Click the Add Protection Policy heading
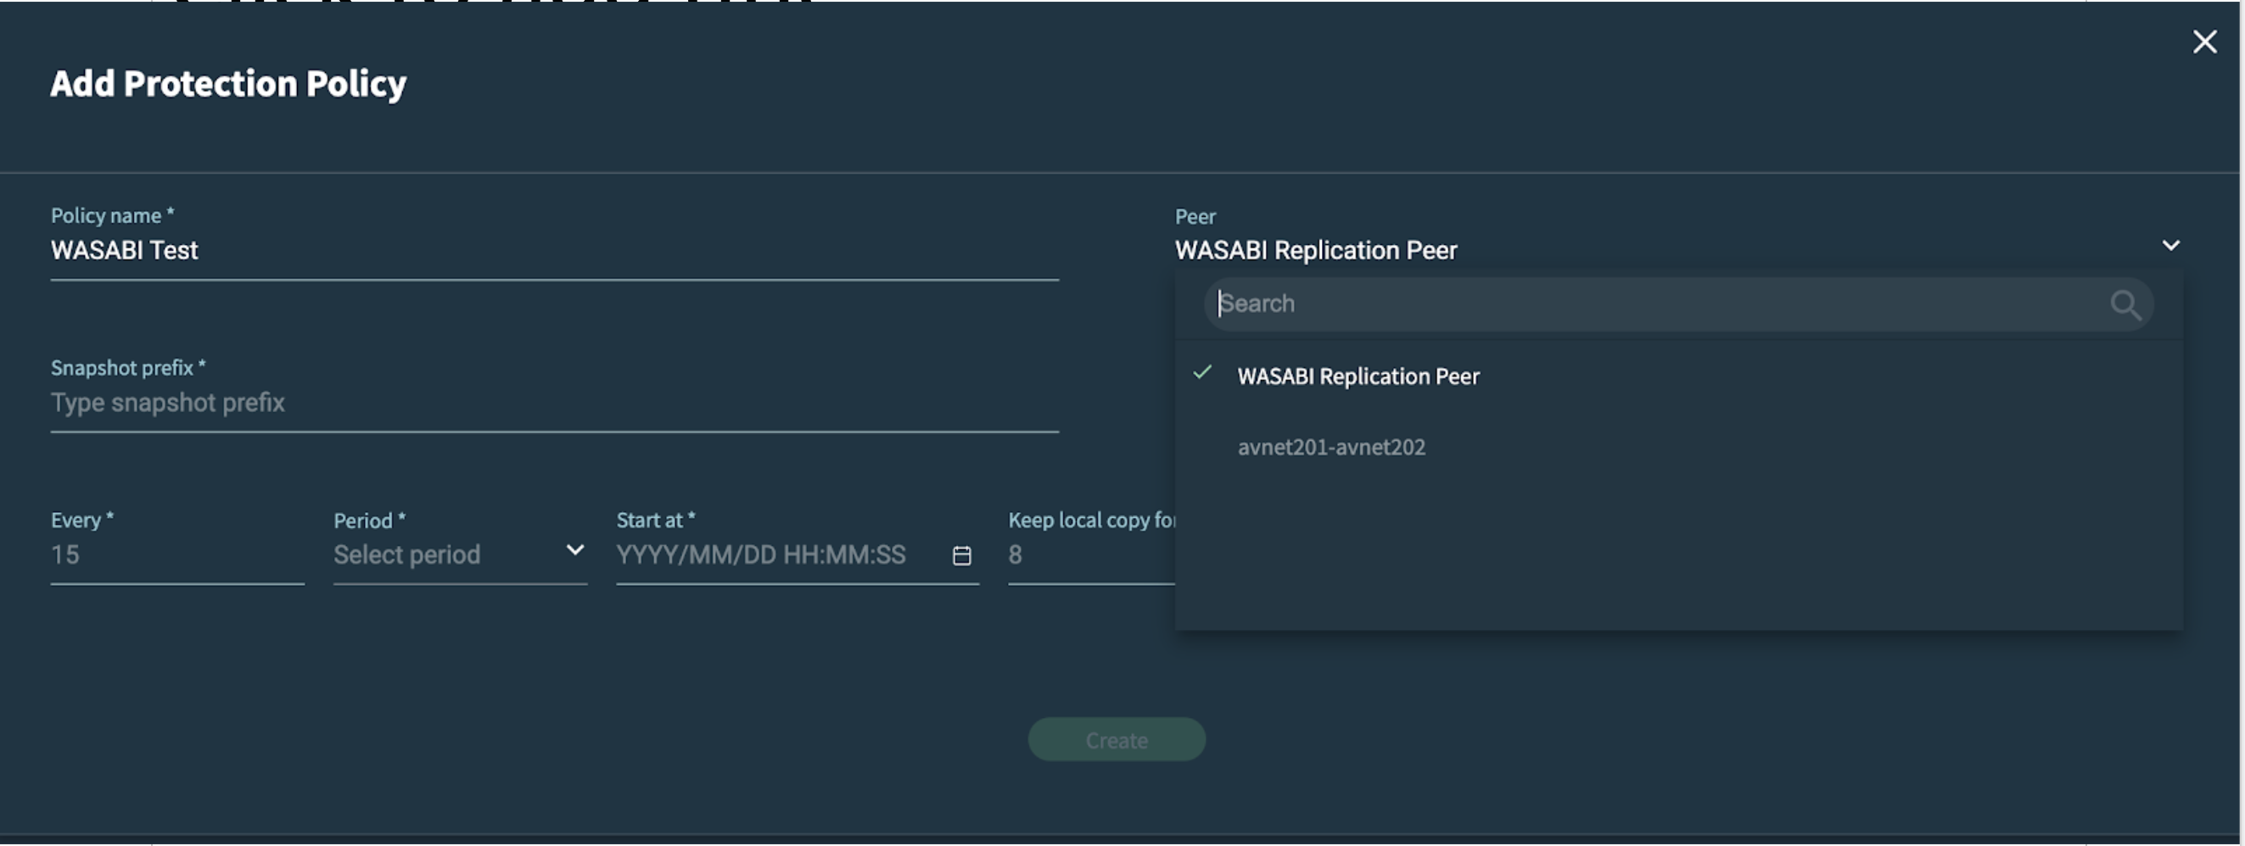Screen dimensions: 2245x846 228,85
